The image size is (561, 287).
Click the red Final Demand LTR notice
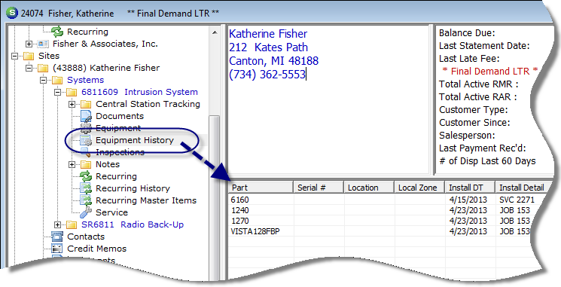click(x=490, y=72)
